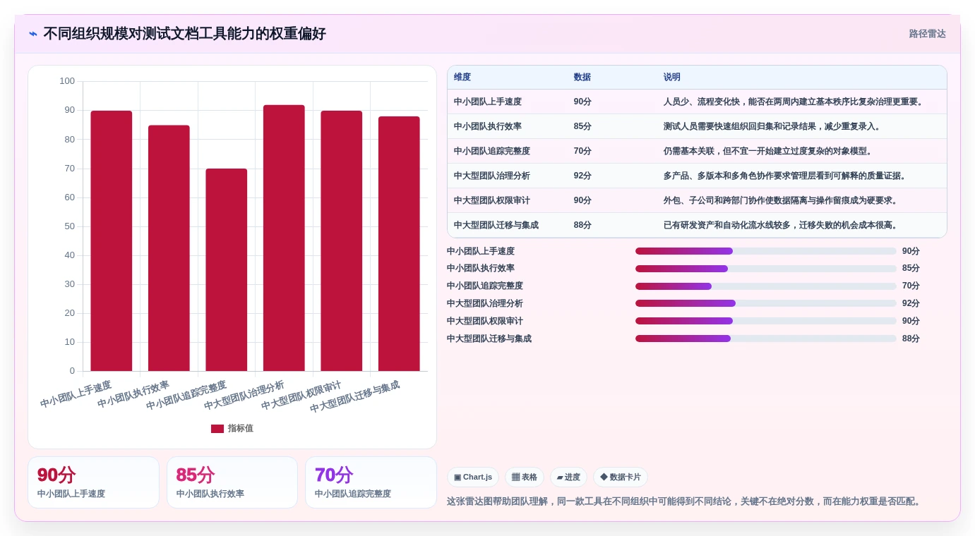This screenshot has width=975, height=536.
Task: Click the chart bar for 中小团队执行效率
Action: (169, 248)
